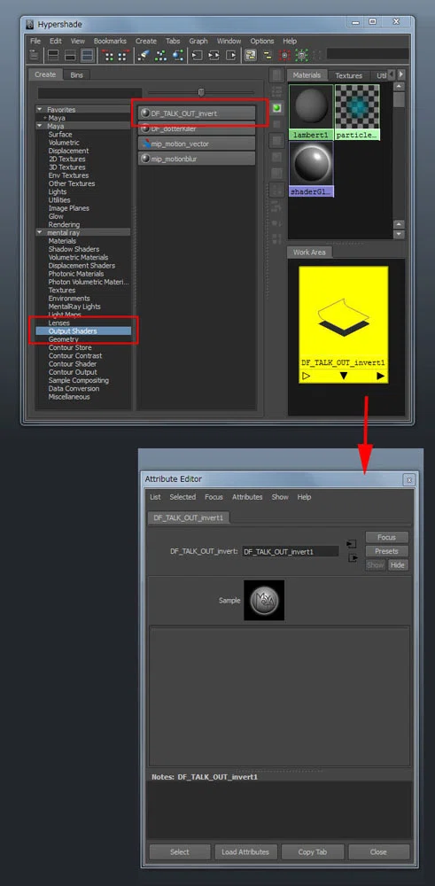This screenshot has width=435, height=886.
Task: Select 2D Textures in the Maya tree
Action: (x=66, y=159)
